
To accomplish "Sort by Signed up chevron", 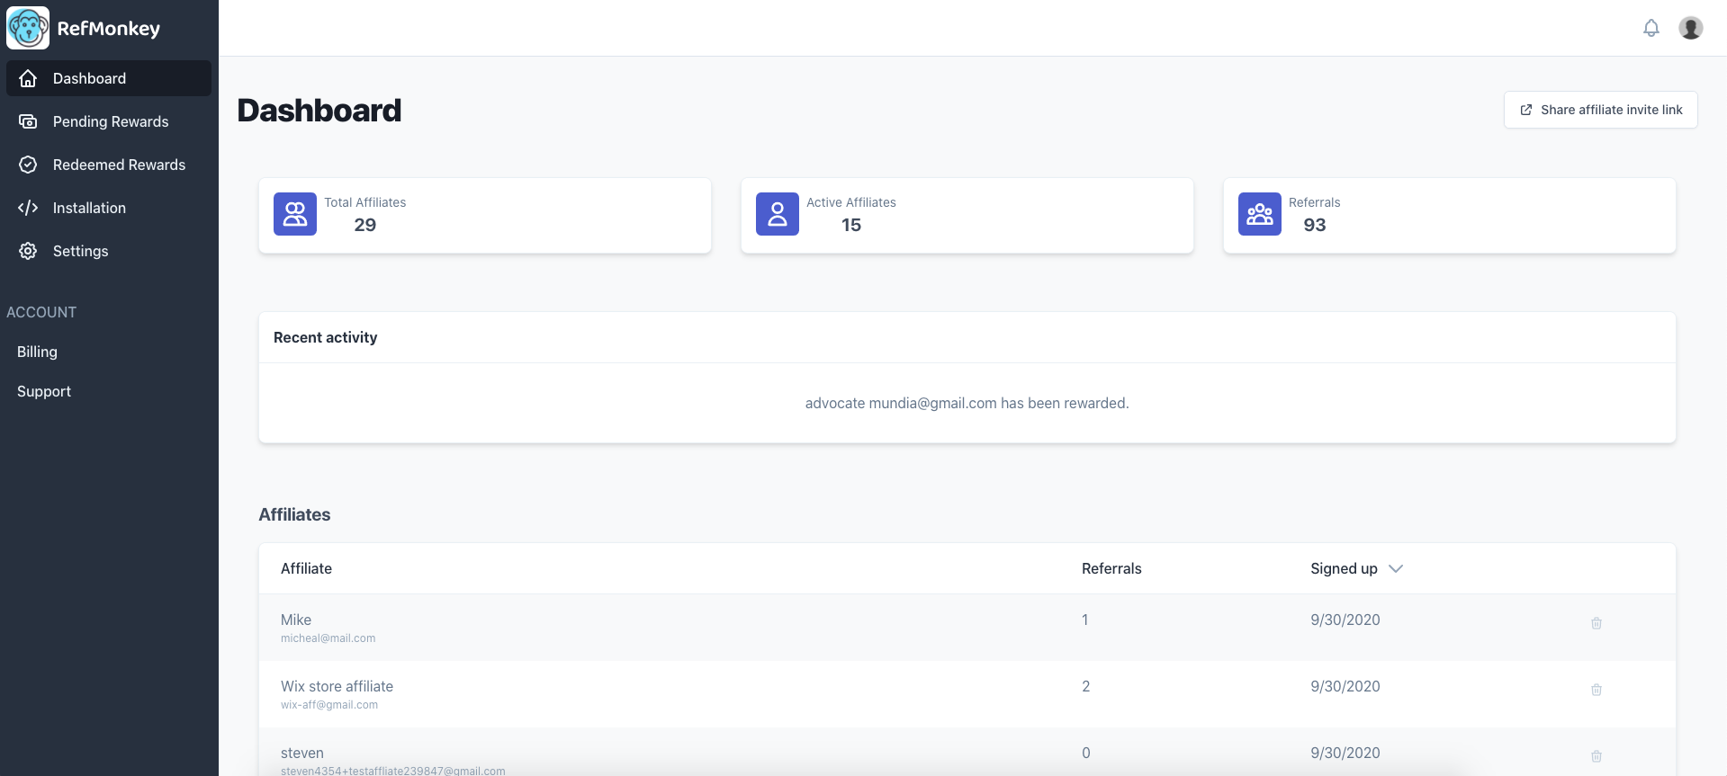I will [1396, 568].
